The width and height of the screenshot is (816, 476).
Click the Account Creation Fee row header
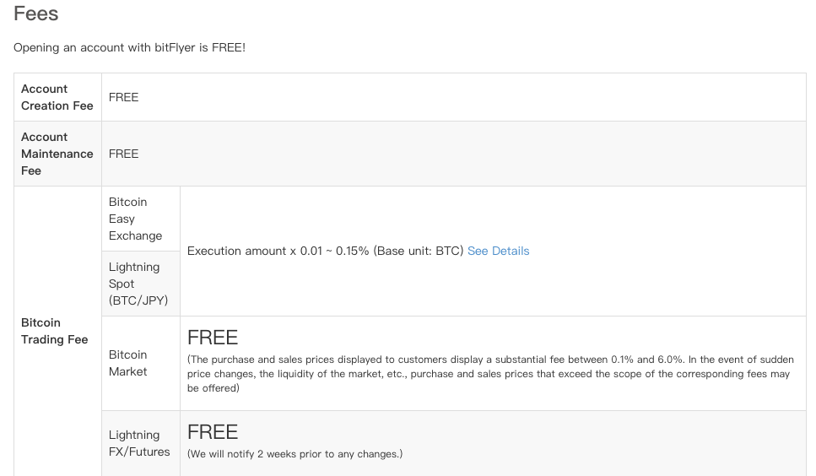click(x=57, y=97)
